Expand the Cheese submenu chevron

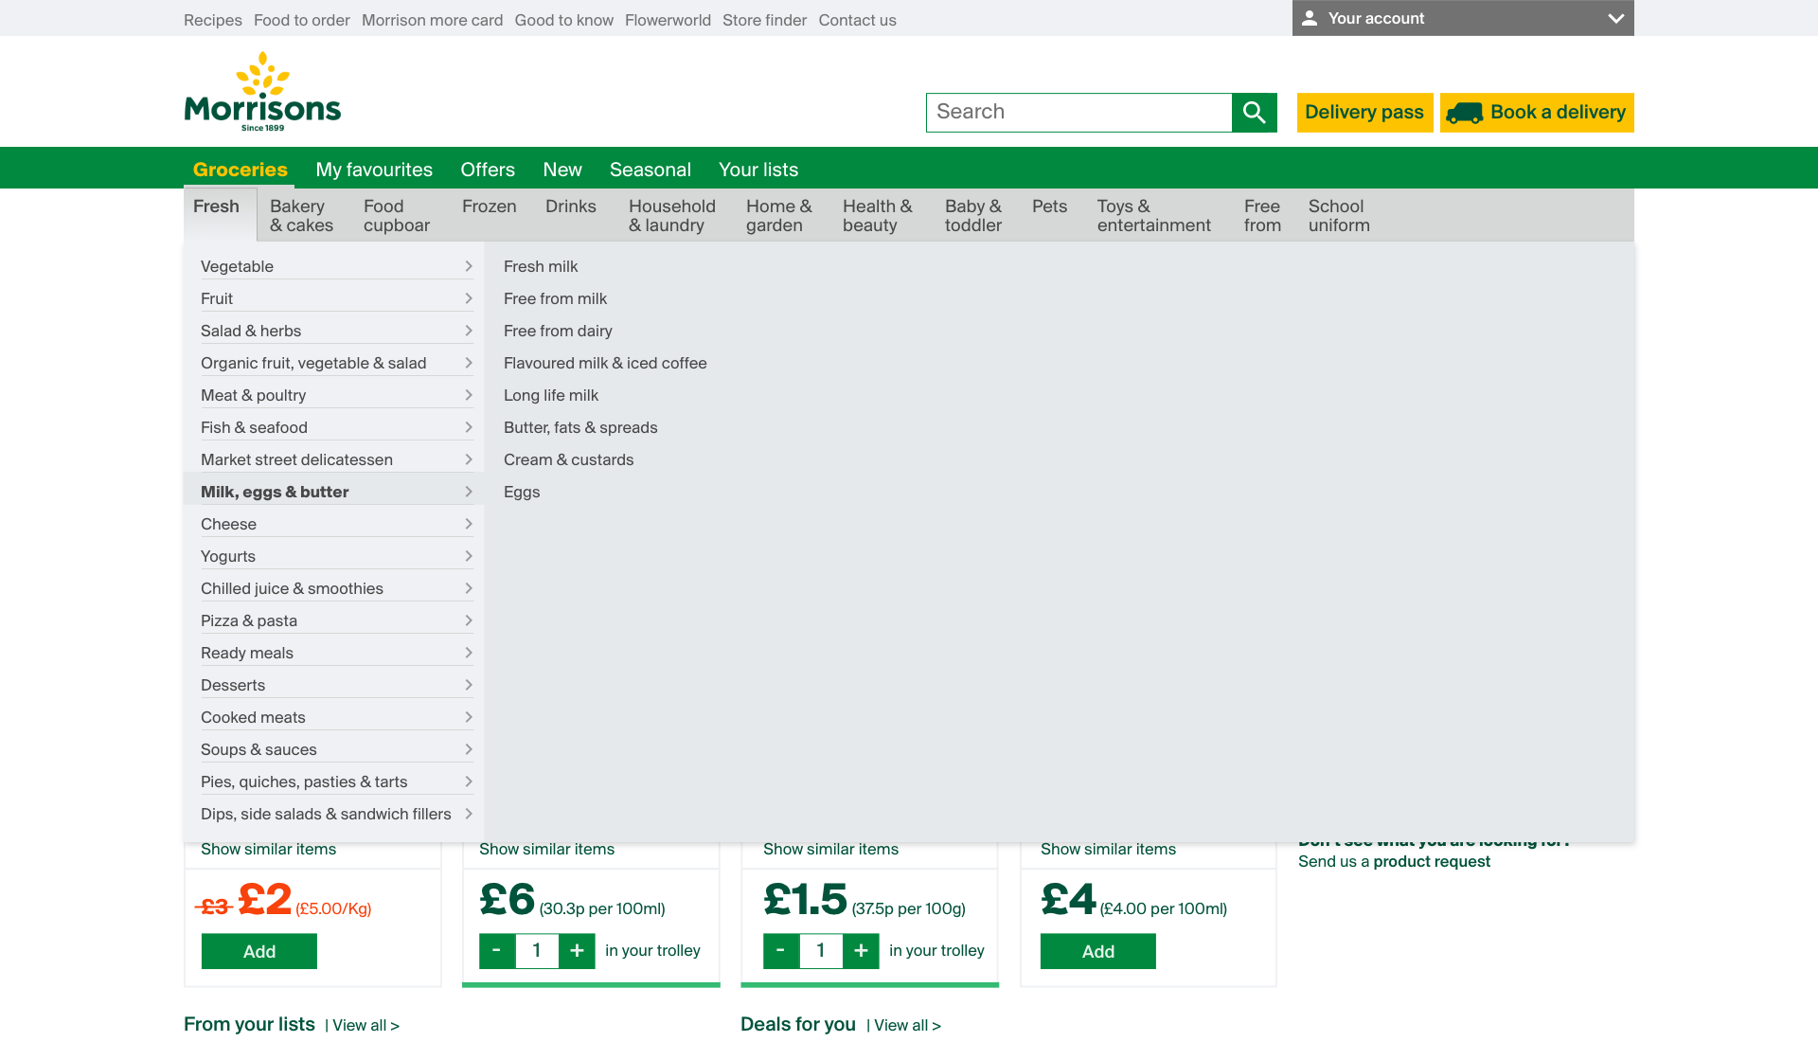coord(469,524)
